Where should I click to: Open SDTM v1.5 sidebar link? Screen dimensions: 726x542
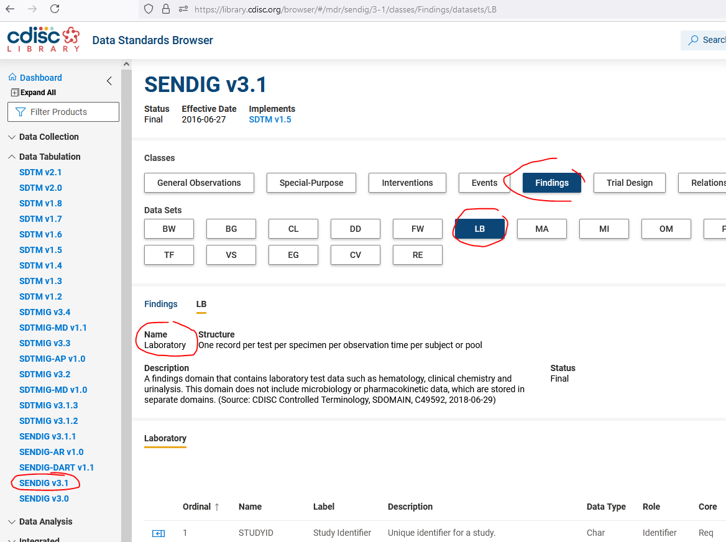(x=40, y=250)
